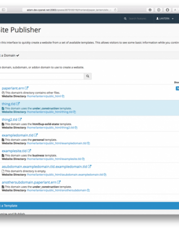Viewport: 179px width, 230px height.
Task: Select the examplesite.tld domain
Action: pyautogui.click(x=14, y=151)
